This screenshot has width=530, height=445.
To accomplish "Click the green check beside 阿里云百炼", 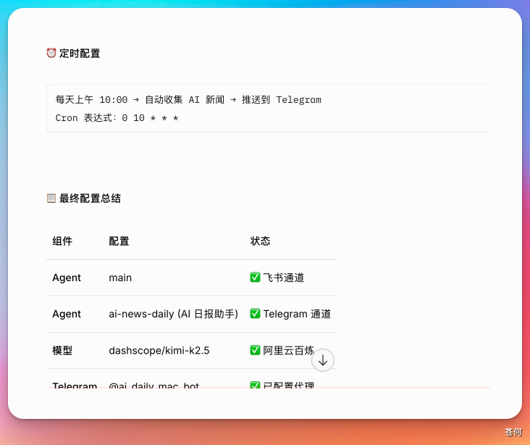I will click(255, 350).
